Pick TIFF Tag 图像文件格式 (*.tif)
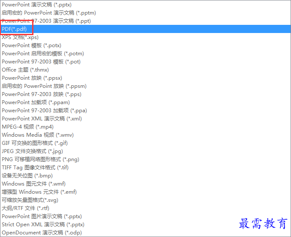 [x=145, y=168]
